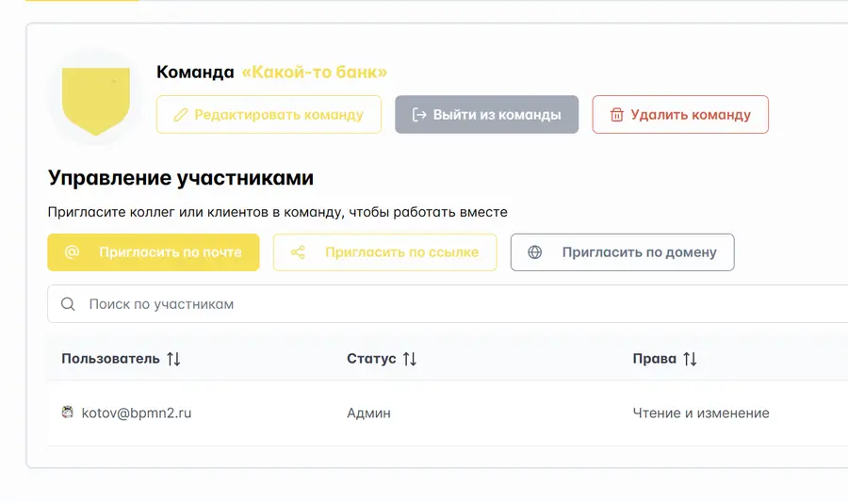Click the team name «Какой-то банк»

[x=314, y=72]
